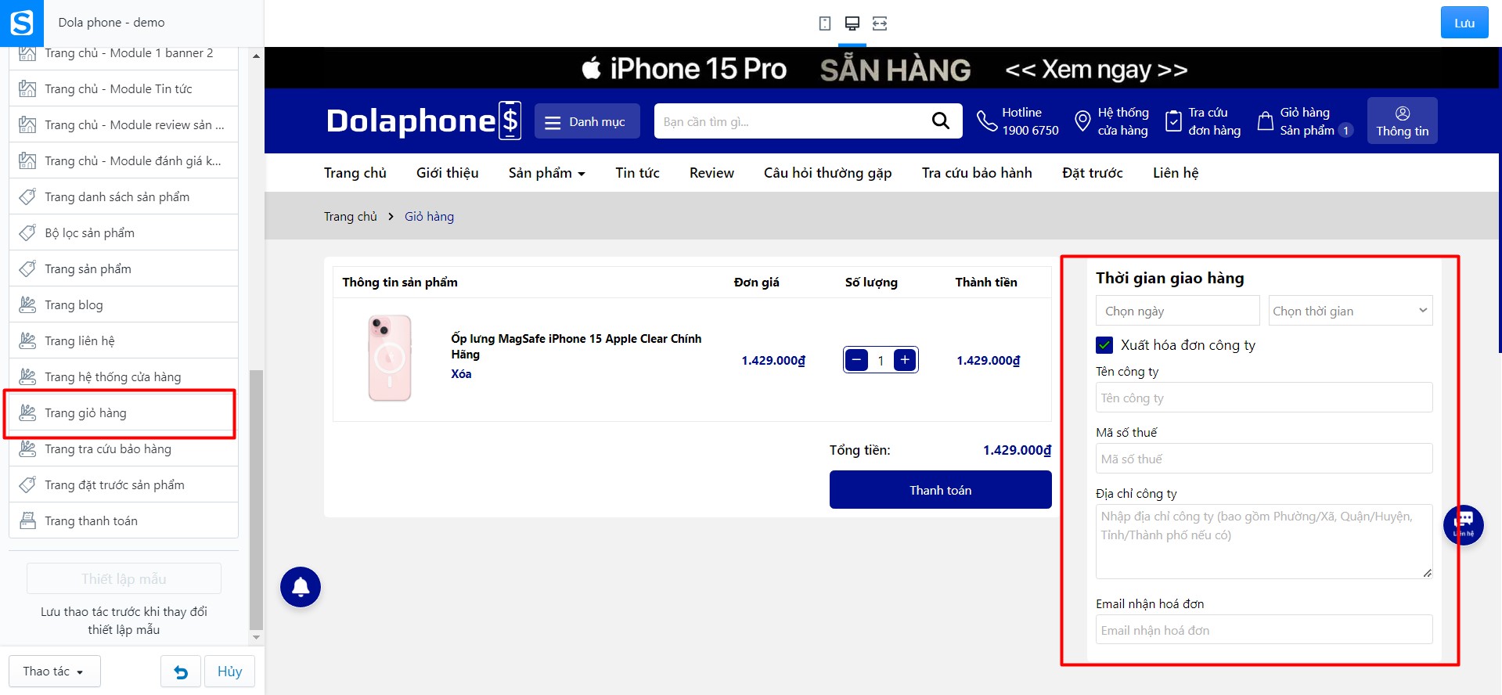
Task: Click the Xem ngay banner link
Action: (1096, 70)
